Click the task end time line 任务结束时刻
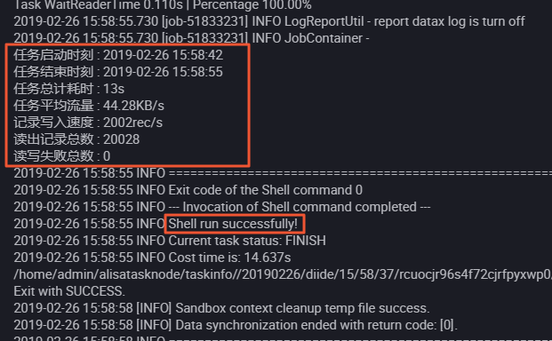 coord(118,72)
